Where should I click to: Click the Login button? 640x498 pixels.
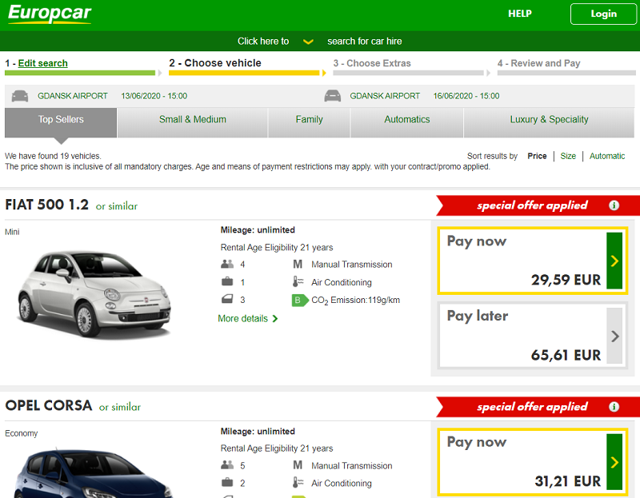click(x=603, y=14)
